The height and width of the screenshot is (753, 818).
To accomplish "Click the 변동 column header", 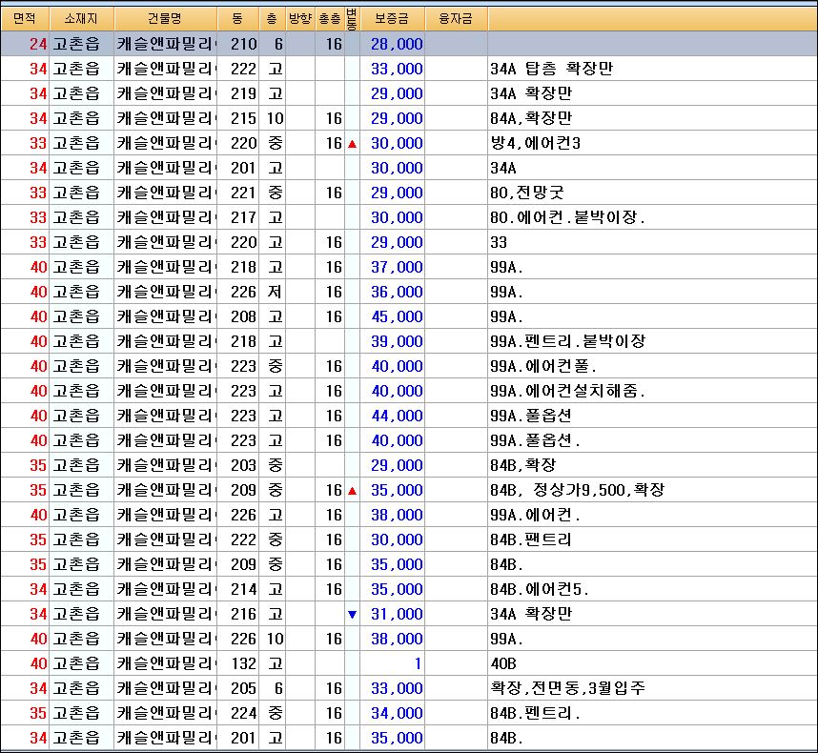I will 352,19.
